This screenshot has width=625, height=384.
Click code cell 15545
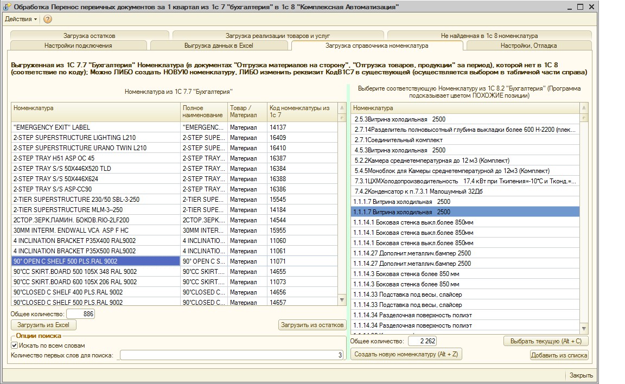point(302,200)
